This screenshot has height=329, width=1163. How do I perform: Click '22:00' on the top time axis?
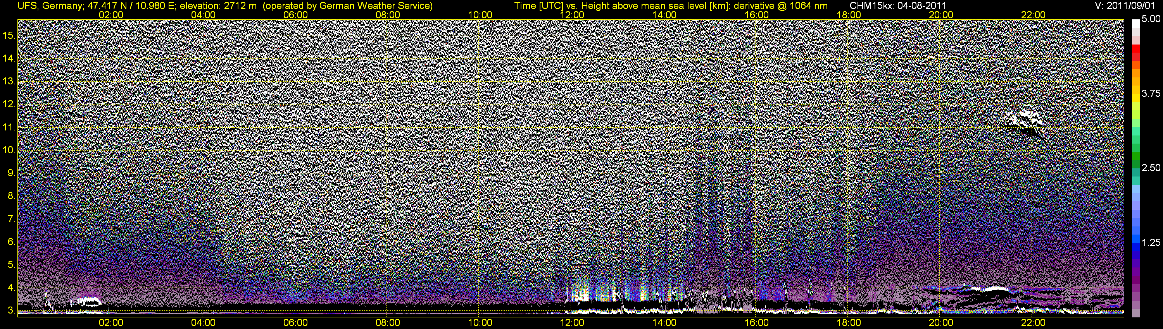tap(1033, 15)
